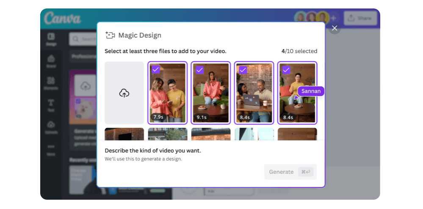The image size is (423, 209).
Task: Click the More option in the sidebar
Action: 51,148
